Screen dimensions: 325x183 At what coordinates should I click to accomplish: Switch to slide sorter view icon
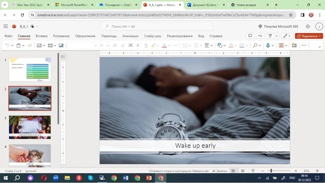243,171
